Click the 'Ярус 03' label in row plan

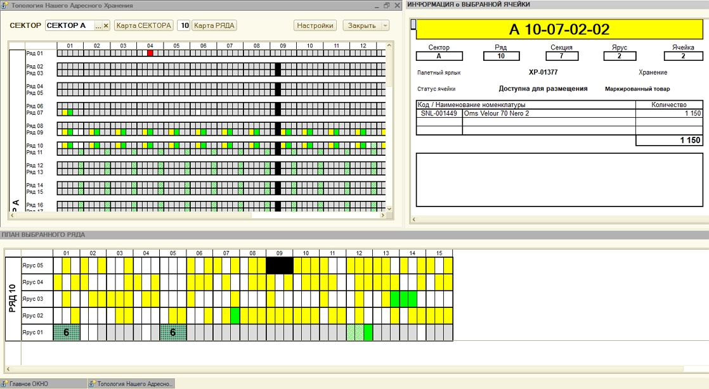coord(32,298)
